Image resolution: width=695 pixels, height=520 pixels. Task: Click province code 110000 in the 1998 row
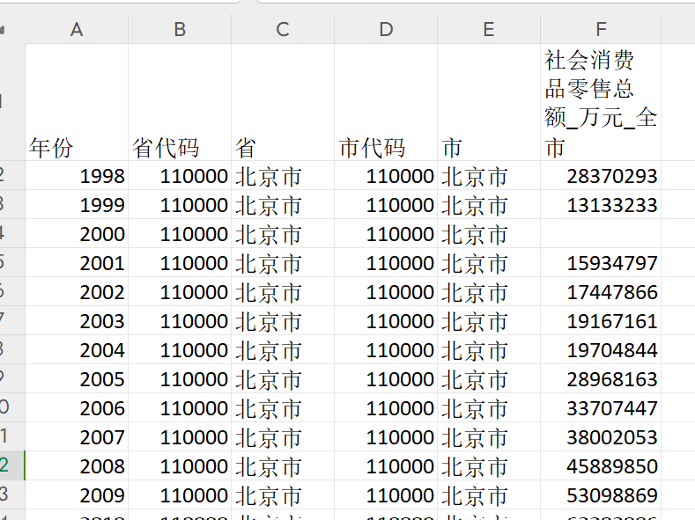tap(180, 175)
